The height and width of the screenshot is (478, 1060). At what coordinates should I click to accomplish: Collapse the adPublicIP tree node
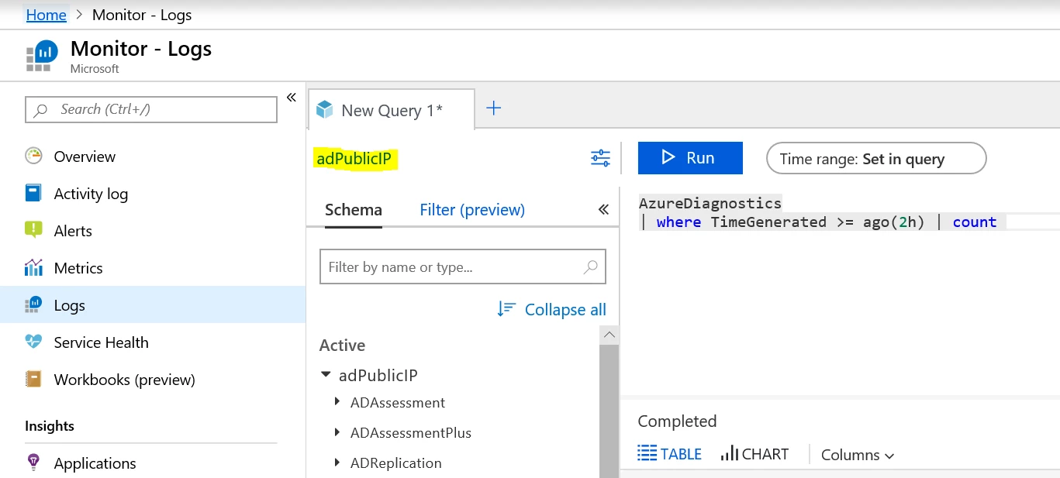tap(326, 375)
